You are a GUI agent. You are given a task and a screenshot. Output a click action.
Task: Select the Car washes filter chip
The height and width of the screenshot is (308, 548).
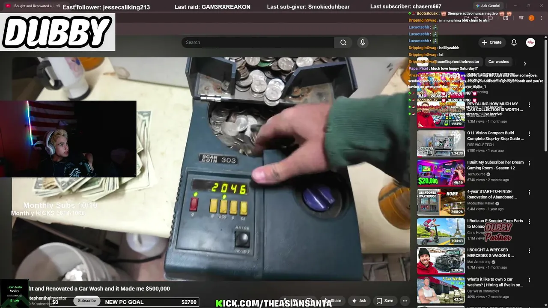(499, 62)
